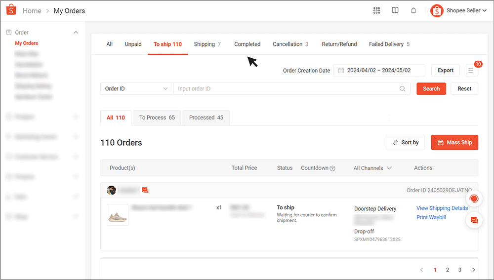
Task: Click the red Search button
Action: [431, 89]
